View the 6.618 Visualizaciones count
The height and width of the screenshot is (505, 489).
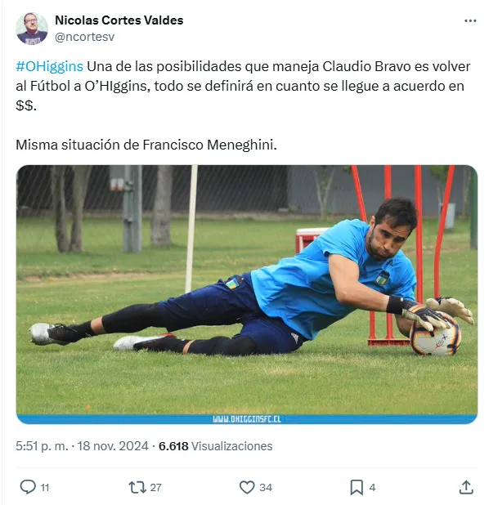(215, 446)
